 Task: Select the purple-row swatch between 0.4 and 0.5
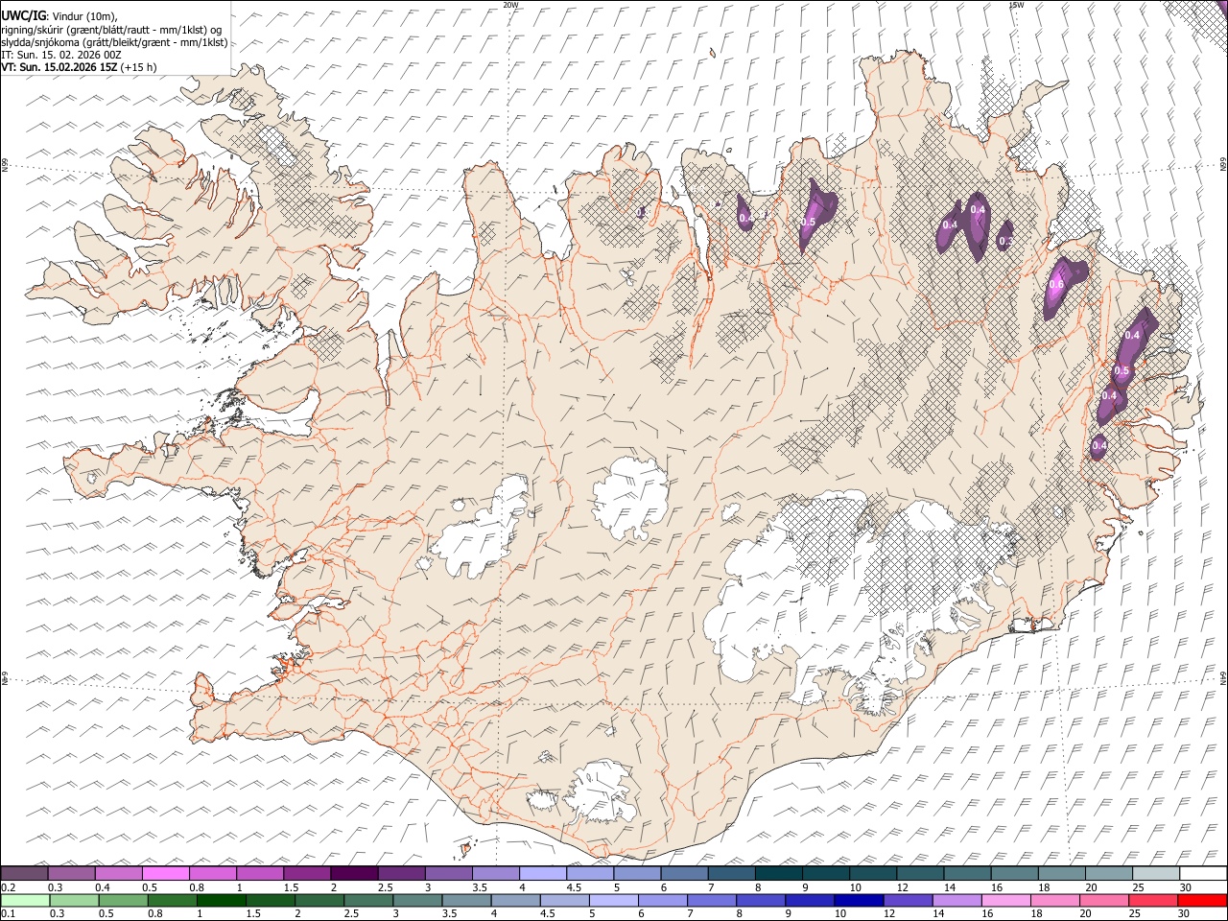[118, 873]
